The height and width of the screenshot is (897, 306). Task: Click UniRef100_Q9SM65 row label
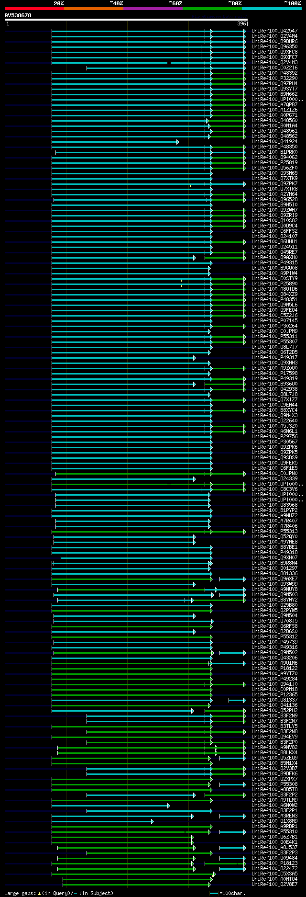pos(274,173)
